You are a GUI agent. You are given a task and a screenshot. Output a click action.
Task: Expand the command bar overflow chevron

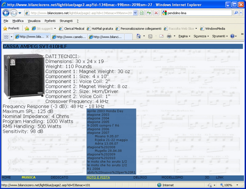(x=242, y=34)
